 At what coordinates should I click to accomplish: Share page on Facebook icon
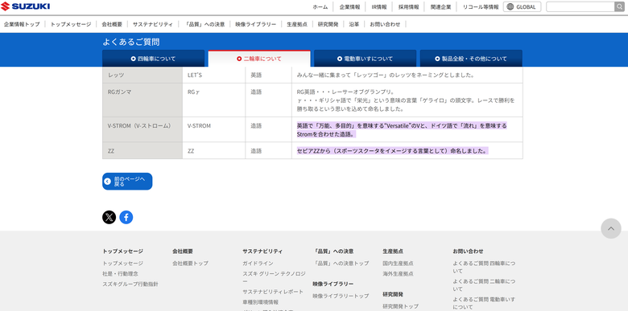(x=126, y=217)
